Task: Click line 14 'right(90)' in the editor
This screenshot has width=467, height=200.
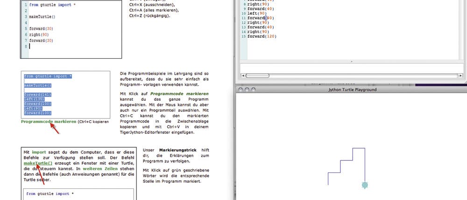Action: (258, 32)
